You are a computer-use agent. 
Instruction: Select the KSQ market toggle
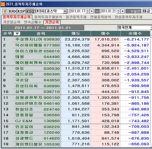[x=30, y=11]
